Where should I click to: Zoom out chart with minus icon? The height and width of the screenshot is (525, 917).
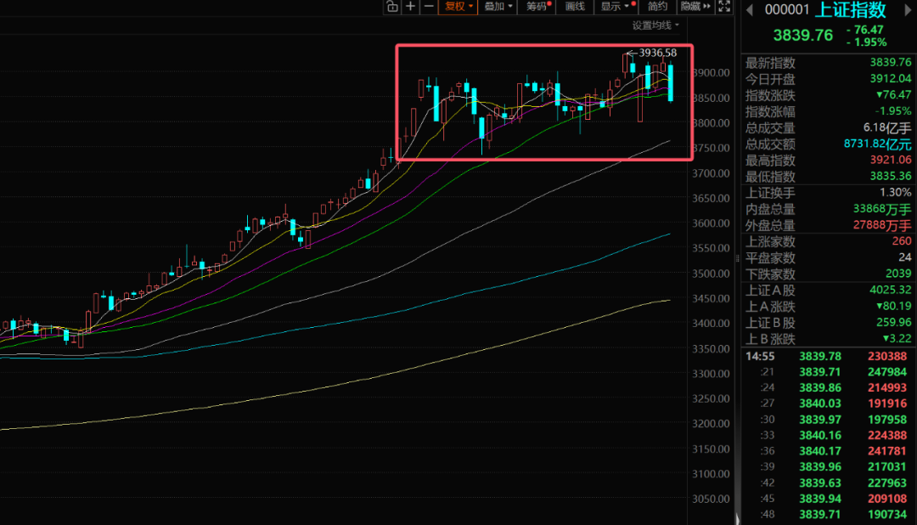(x=429, y=7)
